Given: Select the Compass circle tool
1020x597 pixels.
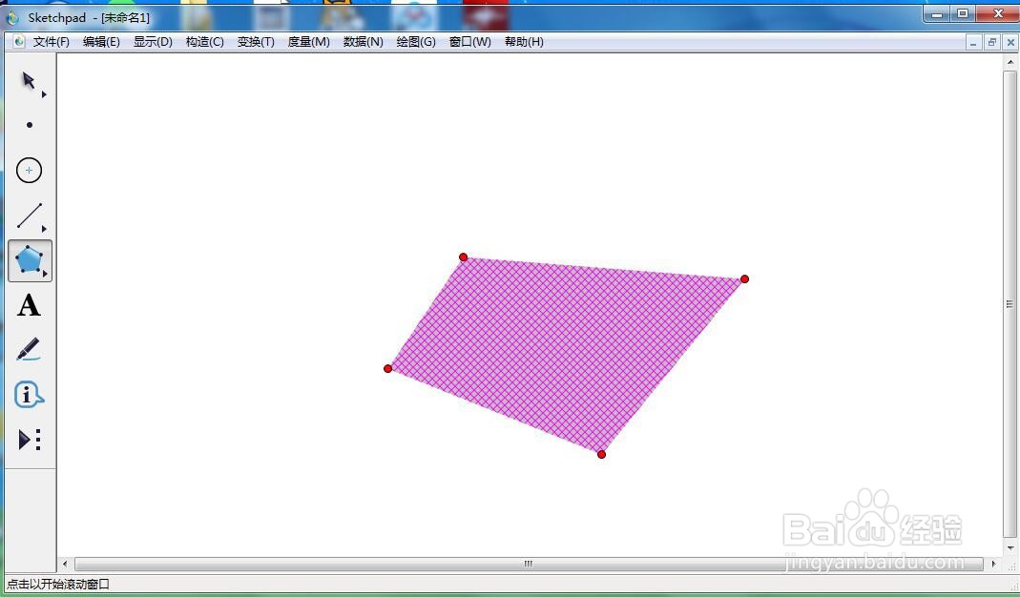Looking at the screenshot, I should (x=29, y=171).
